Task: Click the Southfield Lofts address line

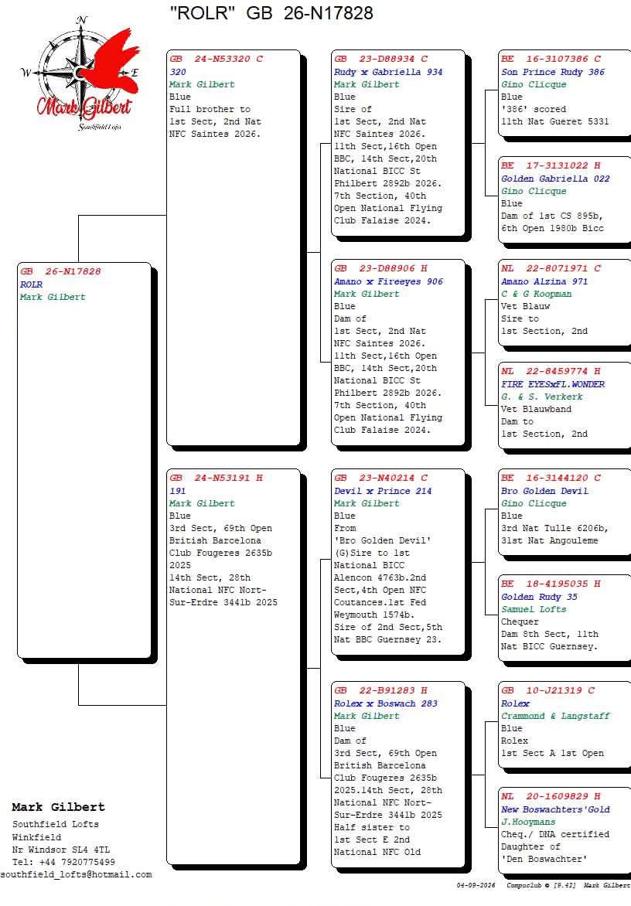Action: click(x=56, y=825)
